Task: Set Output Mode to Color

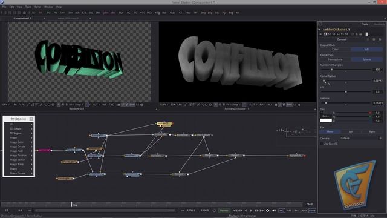Action: click(x=335, y=50)
